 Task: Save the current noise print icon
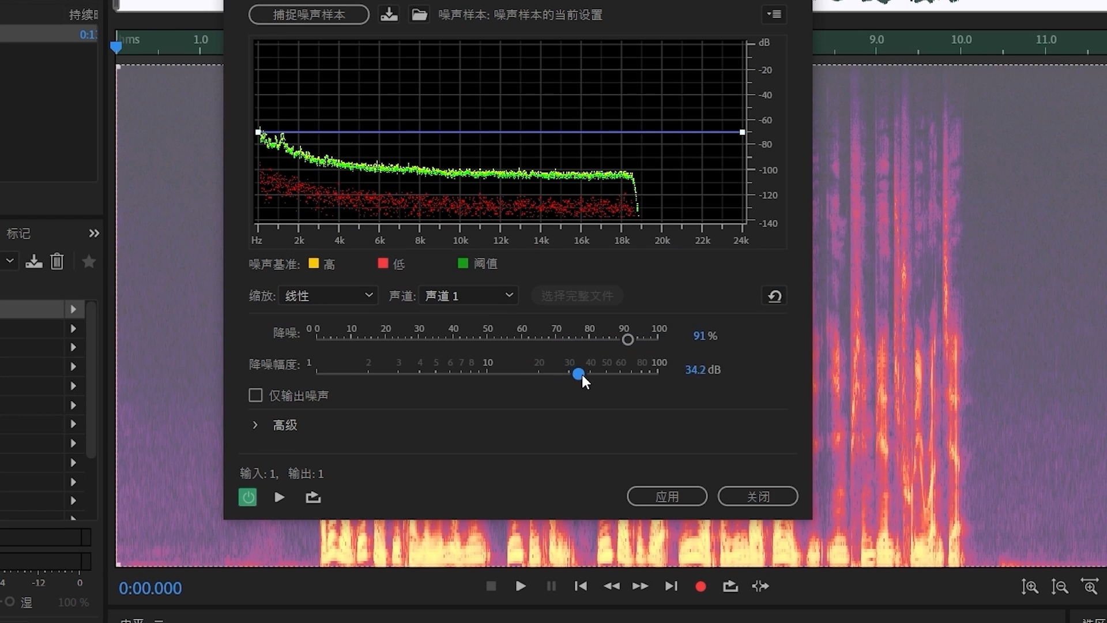pyautogui.click(x=389, y=14)
